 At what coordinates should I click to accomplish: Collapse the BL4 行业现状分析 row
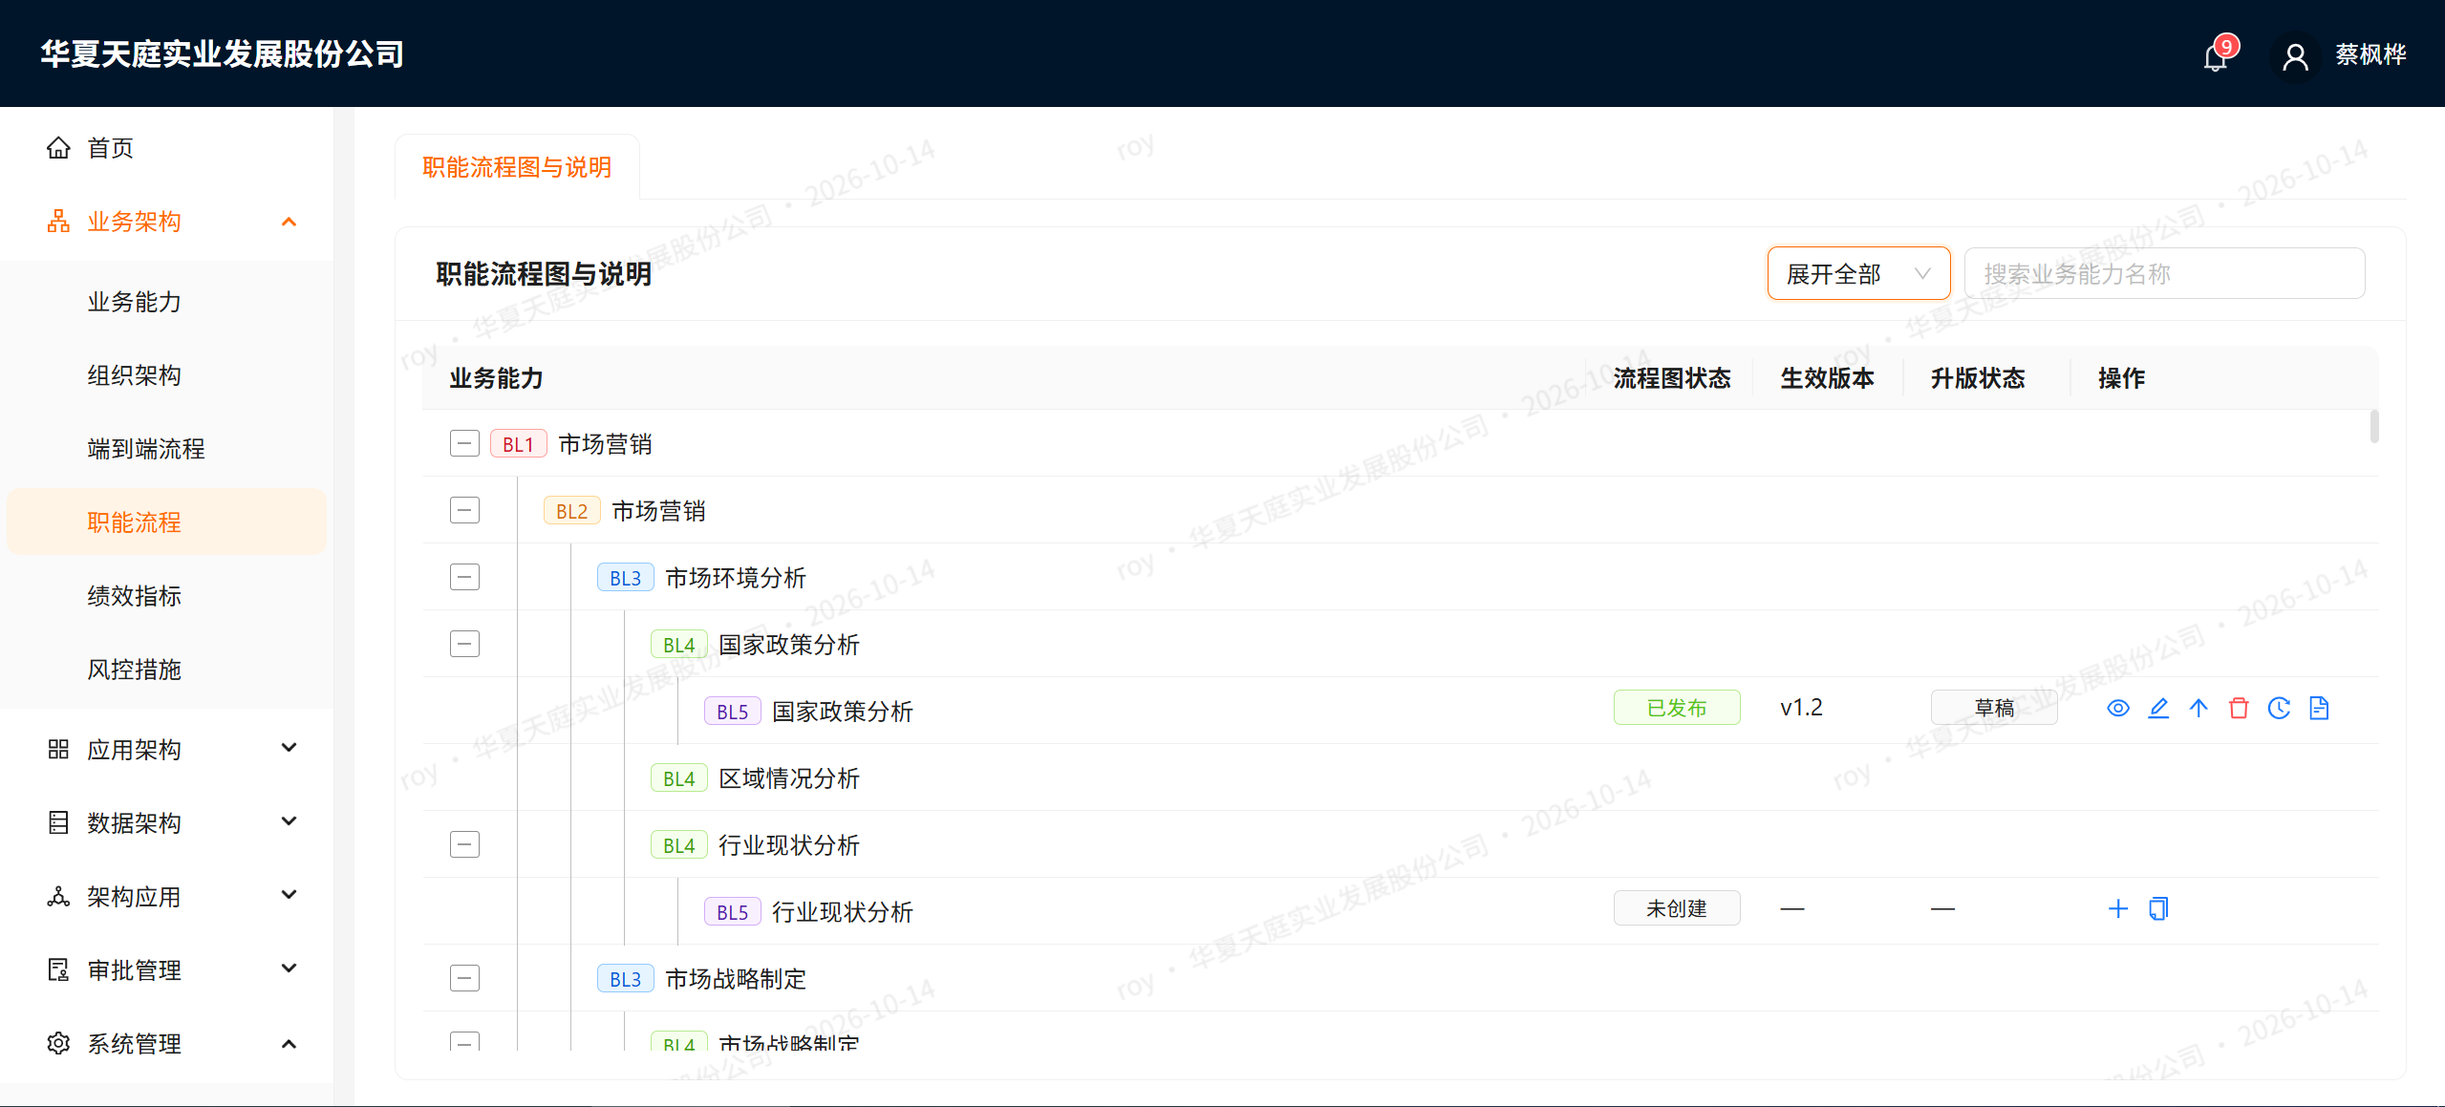(464, 844)
